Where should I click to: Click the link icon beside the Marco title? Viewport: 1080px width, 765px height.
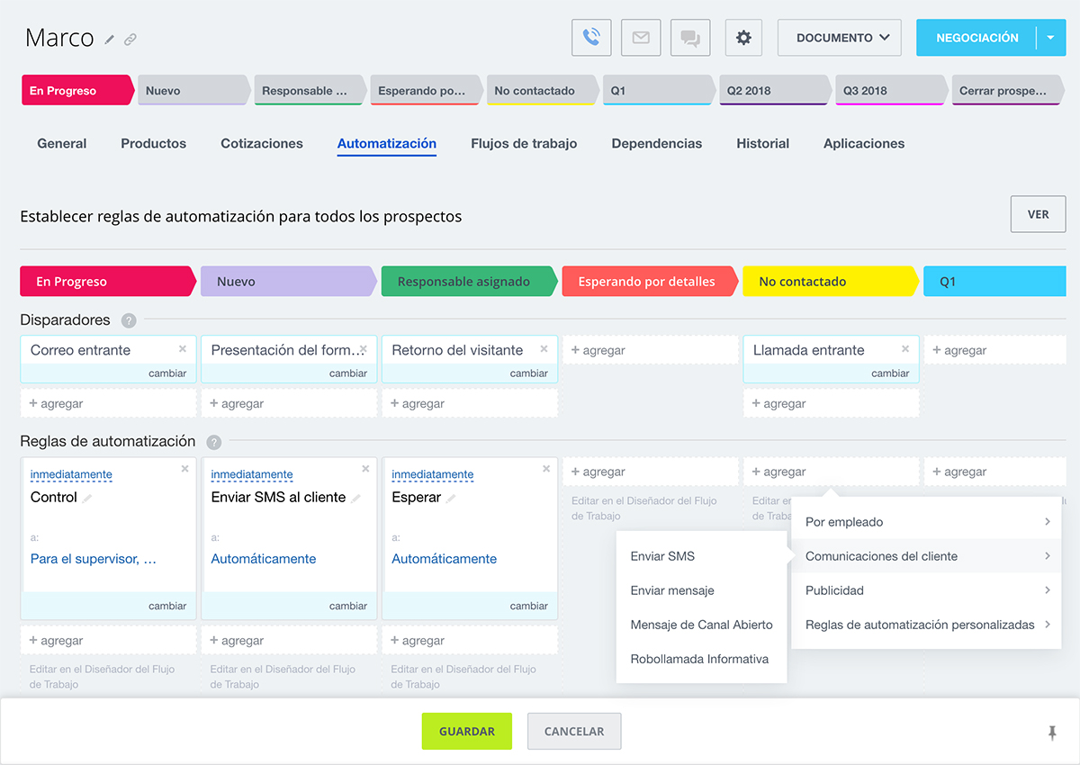[130, 40]
